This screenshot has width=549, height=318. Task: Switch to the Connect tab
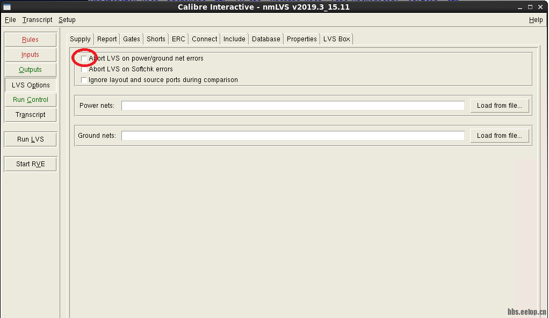click(x=205, y=39)
